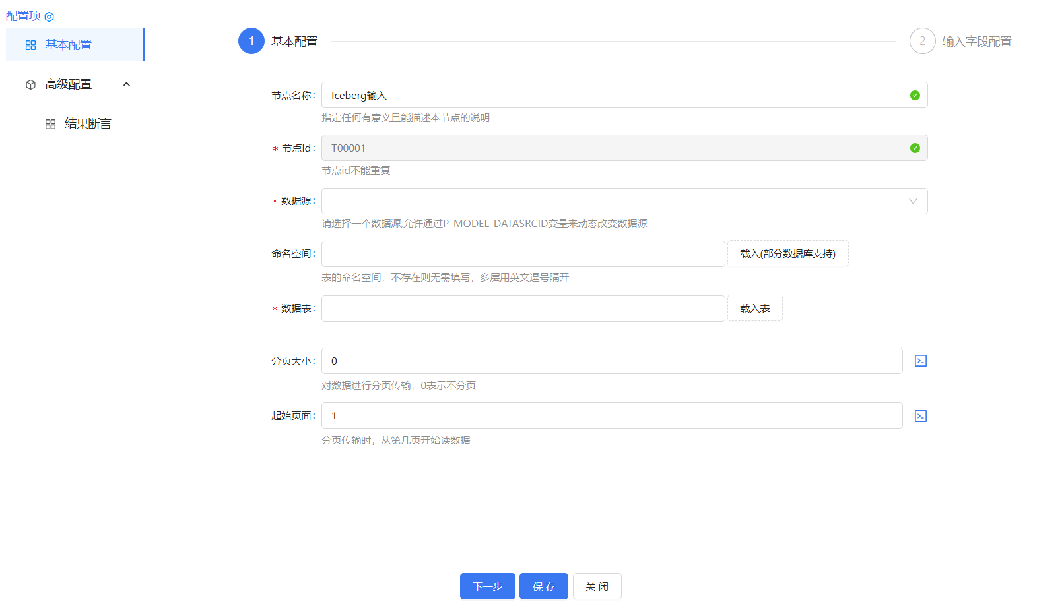Click green validation check in 节点Id field
The height and width of the screenshot is (608, 1064).
click(915, 148)
